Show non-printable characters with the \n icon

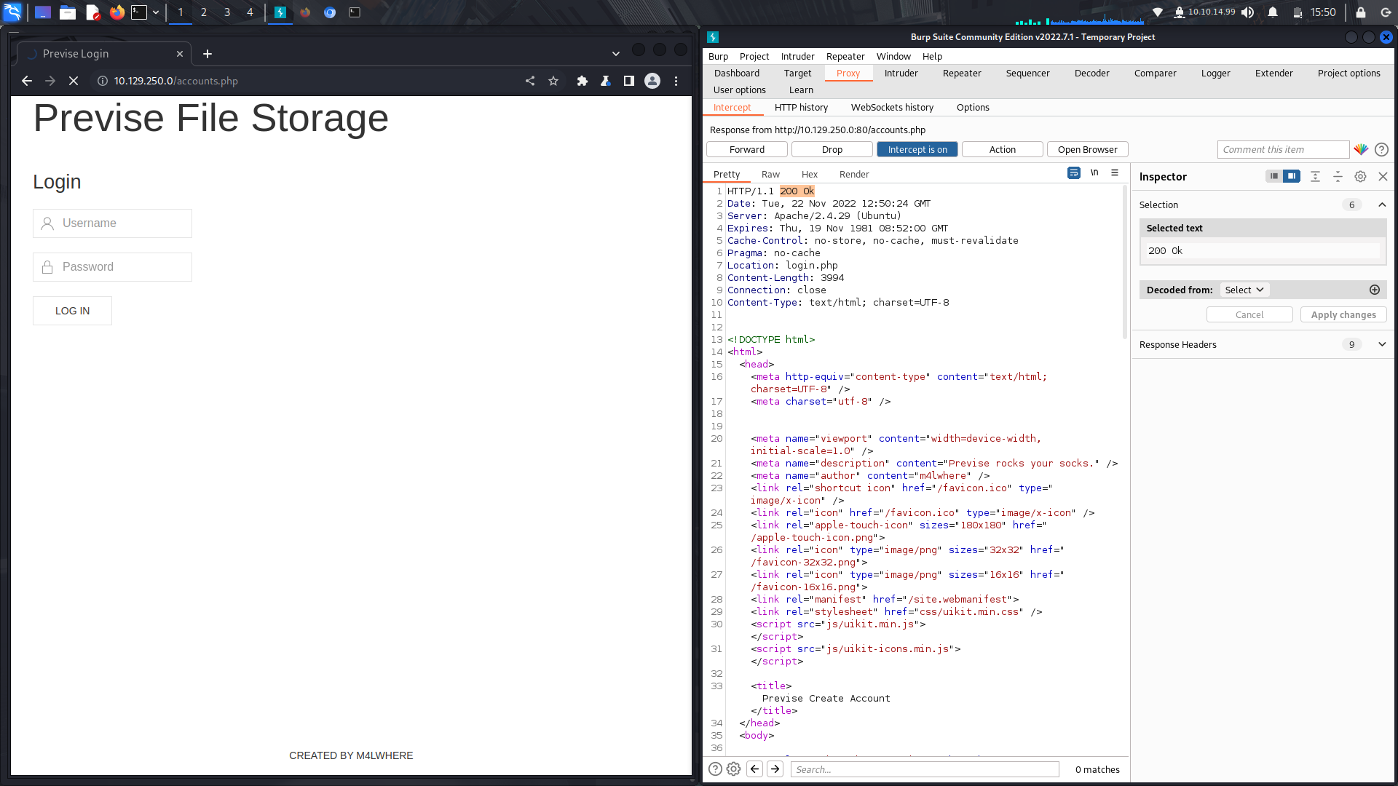[1095, 172]
